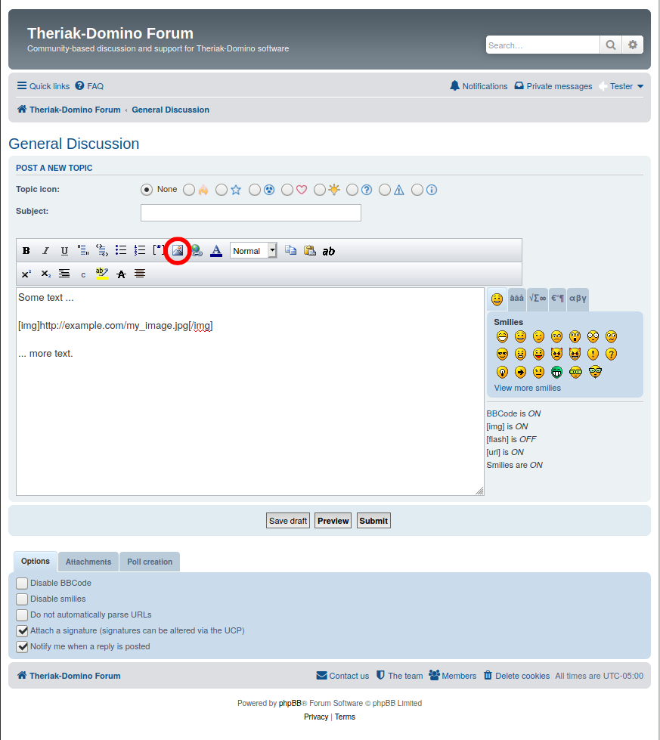Open the View more smilies link
This screenshot has height=740, width=660.
point(528,388)
